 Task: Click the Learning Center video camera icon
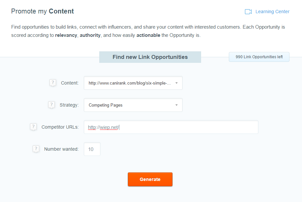[248, 12]
